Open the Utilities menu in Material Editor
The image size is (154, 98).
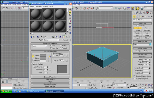tap(51, 6)
